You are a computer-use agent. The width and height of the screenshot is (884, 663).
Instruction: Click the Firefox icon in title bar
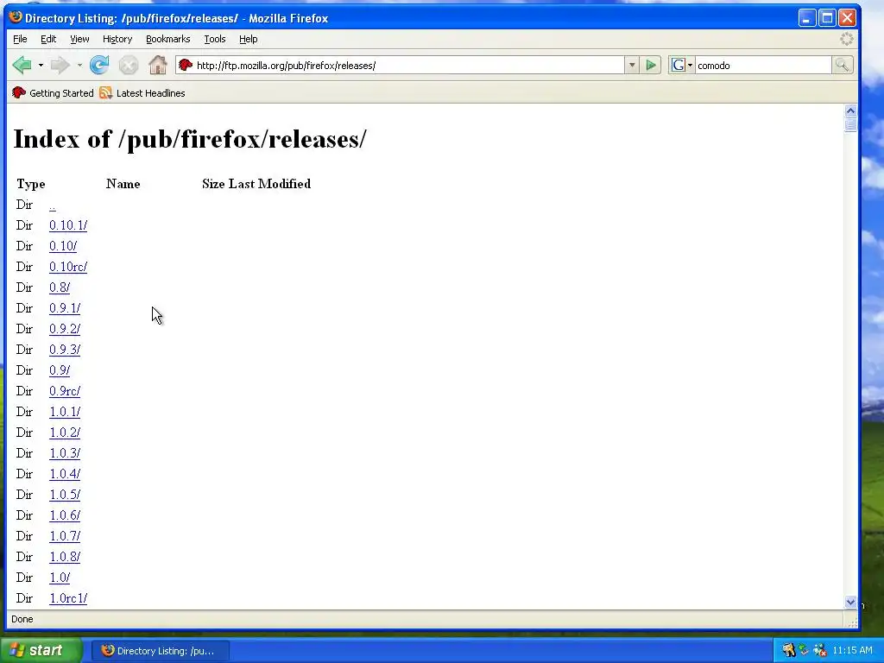click(16, 17)
